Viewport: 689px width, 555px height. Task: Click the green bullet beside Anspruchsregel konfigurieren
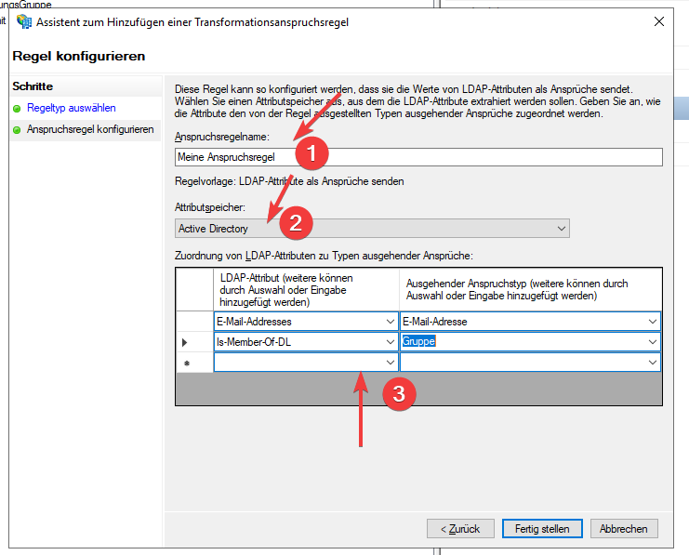(x=17, y=130)
